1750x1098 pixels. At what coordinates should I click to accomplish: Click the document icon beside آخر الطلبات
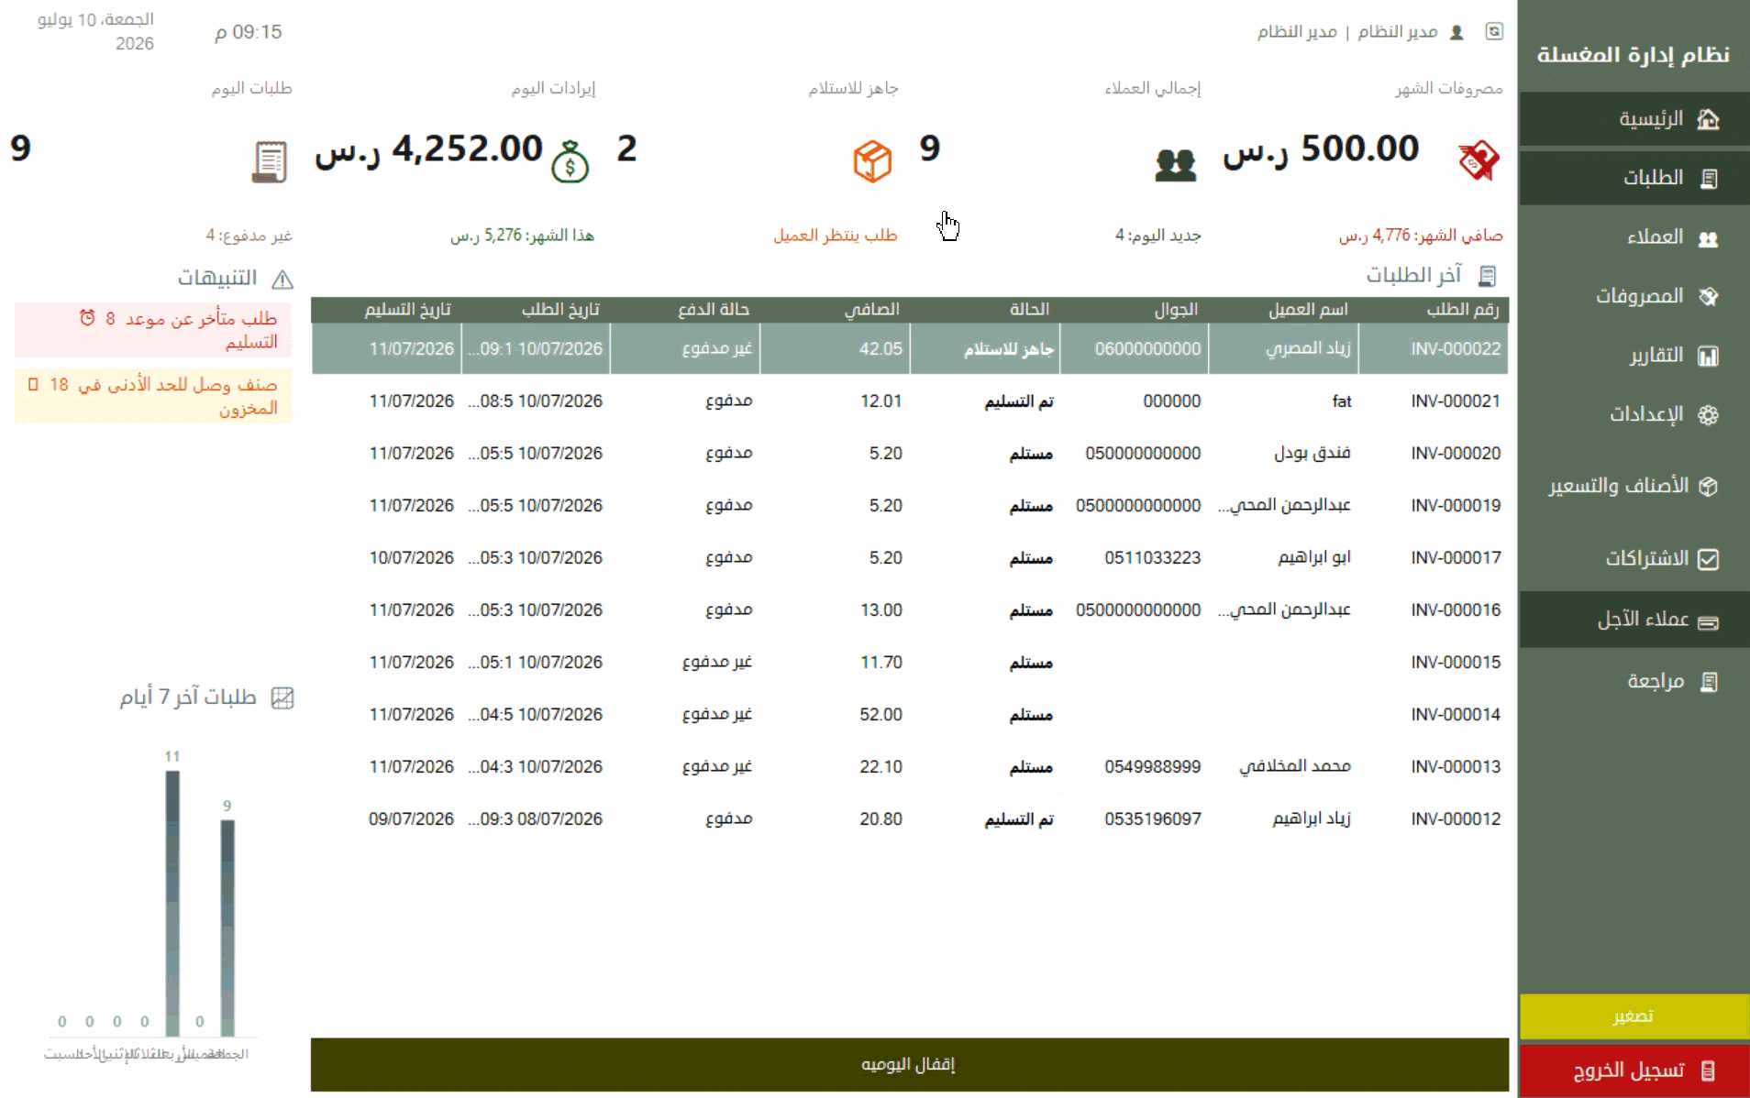pos(1488,276)
